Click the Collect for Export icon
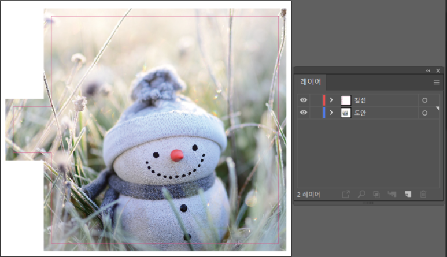This screenshot has width=447, height=257. point(346,195)
